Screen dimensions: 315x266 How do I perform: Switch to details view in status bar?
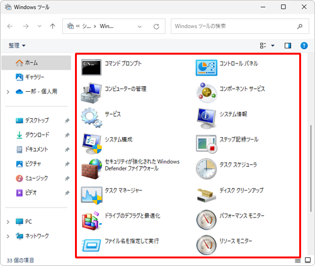[297, 260]
